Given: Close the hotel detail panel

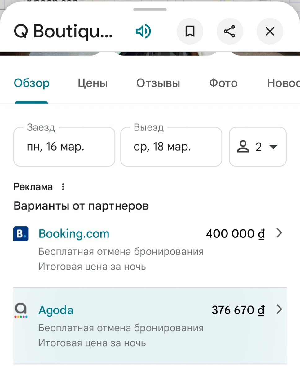Looking at the screenshot, I should (x=270, y=31).
